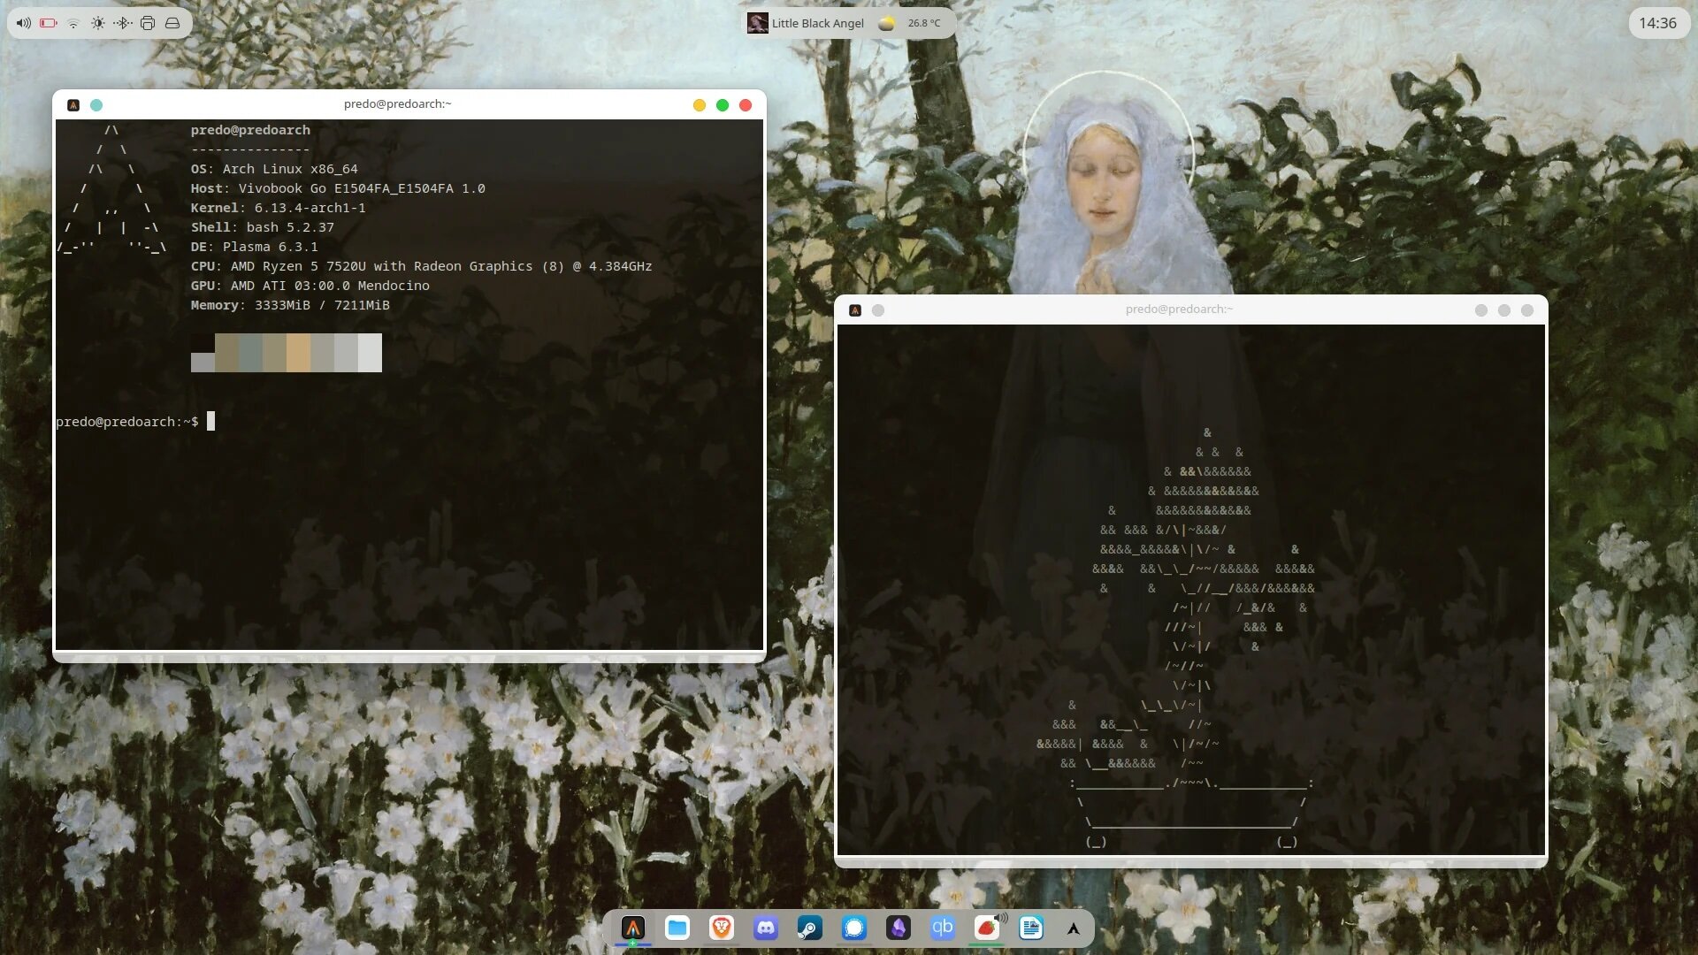Open Obsidian from the dock

(899, 928)
